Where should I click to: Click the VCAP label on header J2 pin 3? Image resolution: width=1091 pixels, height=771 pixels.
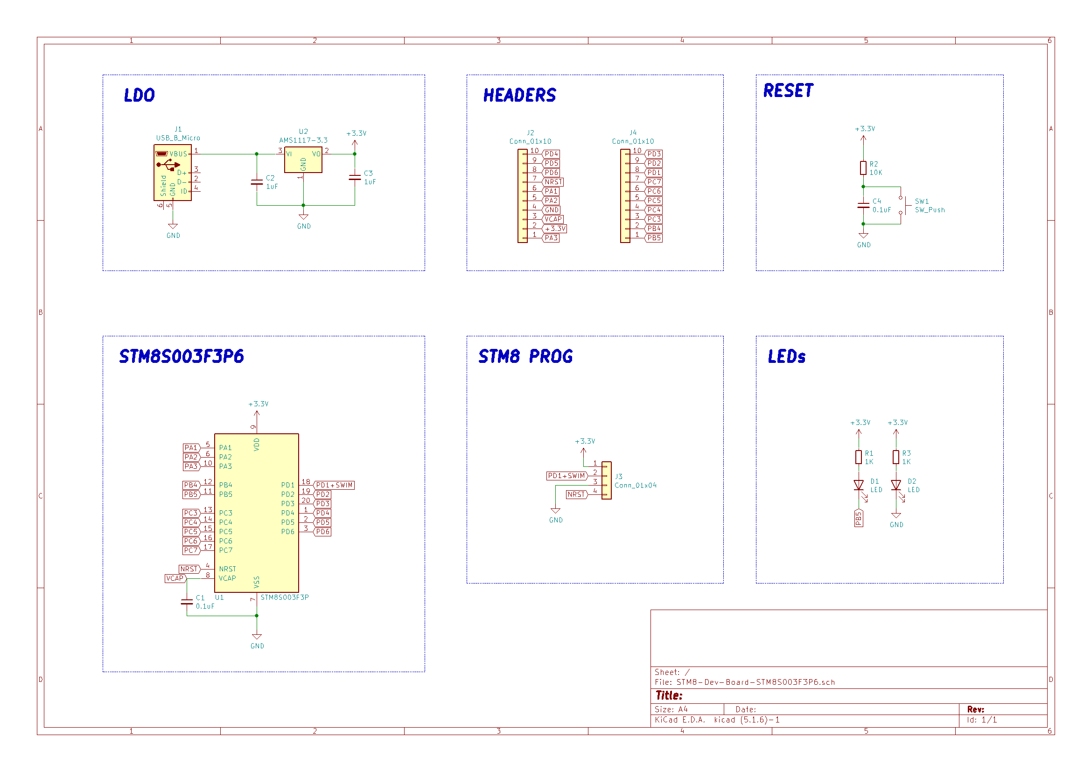point(552,220)
